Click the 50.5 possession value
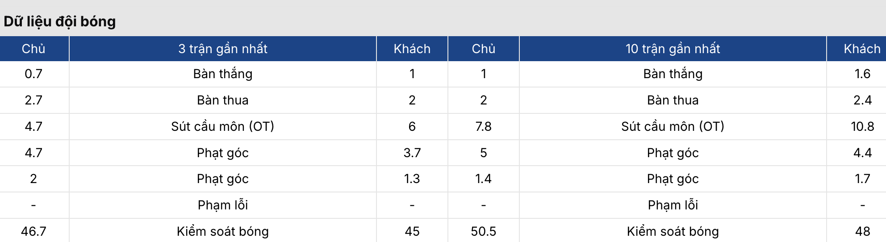The width and height of the screenshot is (886, 242). click(x=484, y=231)
